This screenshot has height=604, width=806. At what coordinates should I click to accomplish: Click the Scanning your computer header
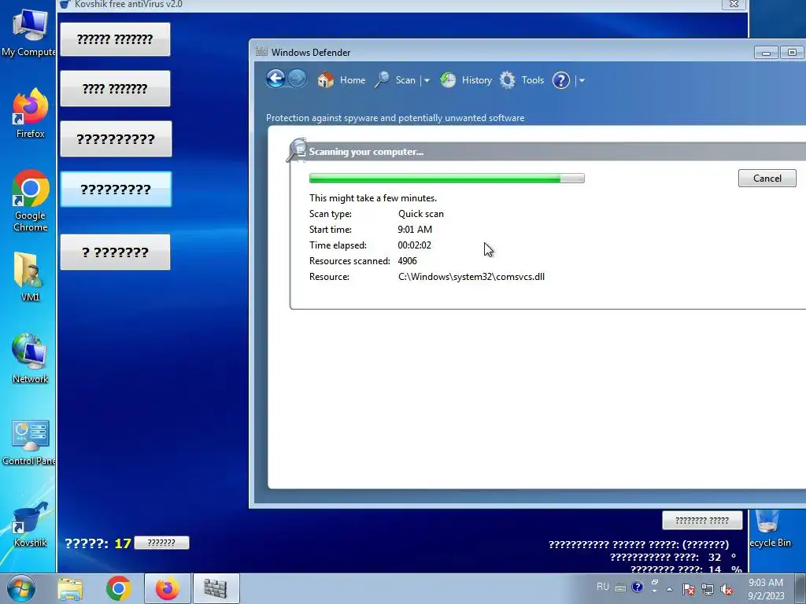click(x=366, y=152)
